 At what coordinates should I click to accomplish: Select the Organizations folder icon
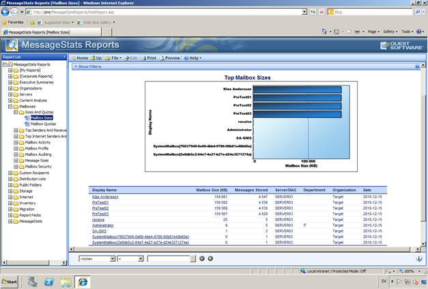(x=16, y=88)
